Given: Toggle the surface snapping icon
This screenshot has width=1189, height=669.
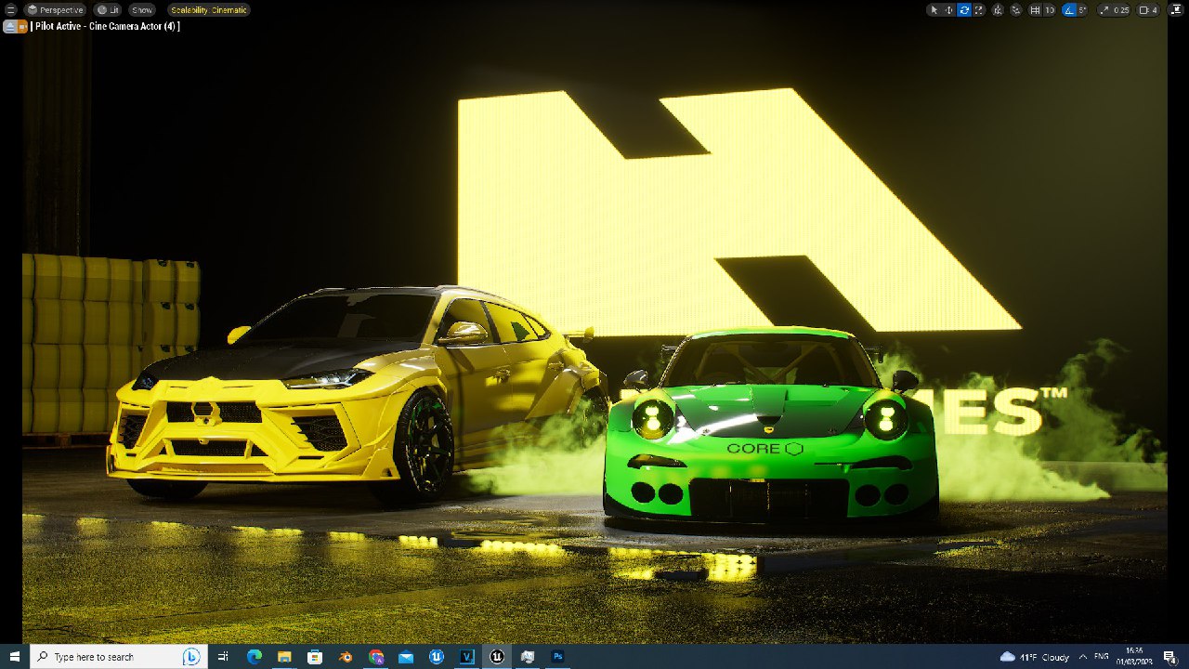Looking at the screenshot, I should 1016,10.
